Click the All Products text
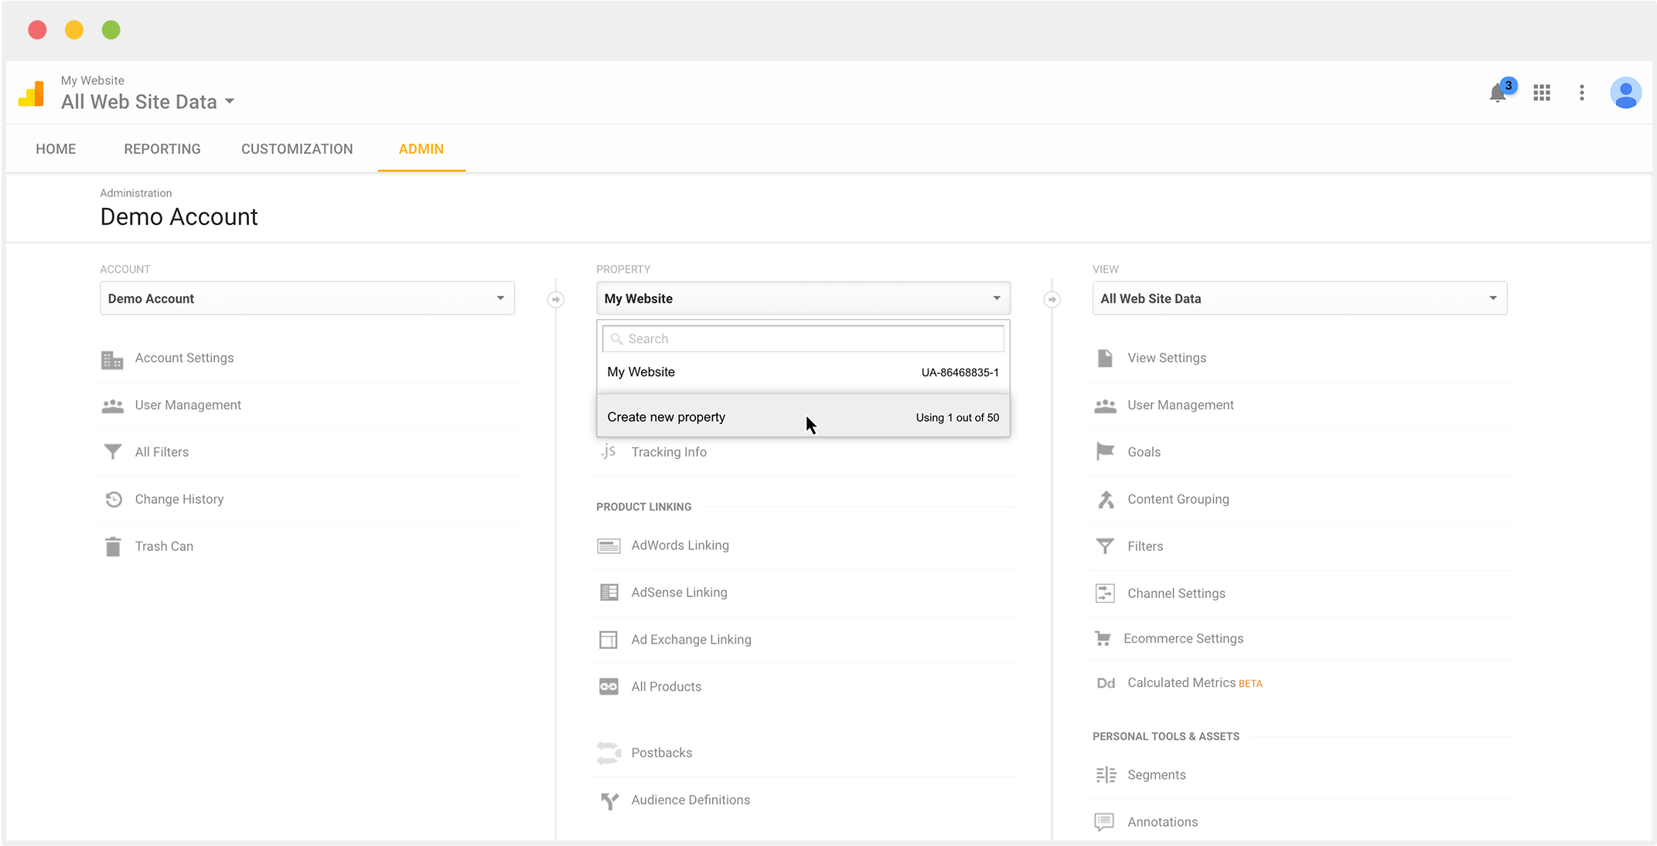The width and height of the screenshot is (1657, 846). [x=667, y=687]
